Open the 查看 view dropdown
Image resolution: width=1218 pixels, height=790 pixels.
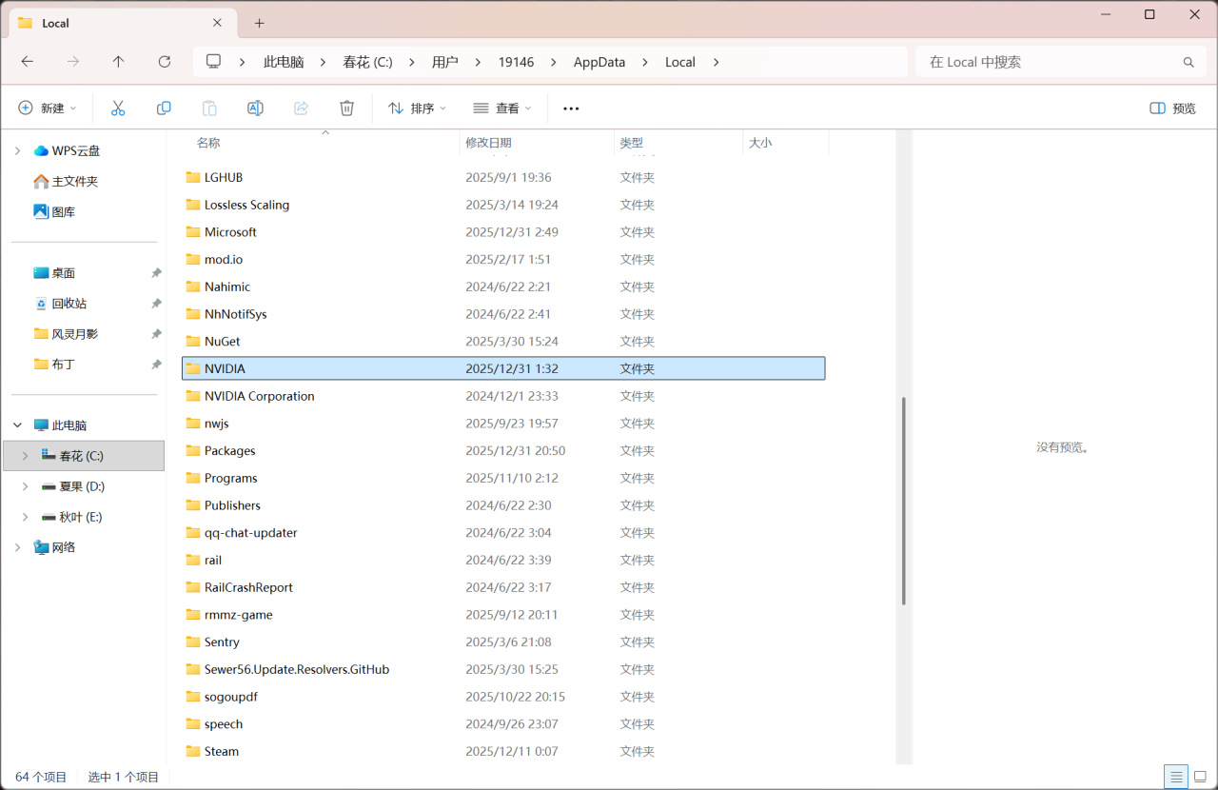(x=502, y=109)
